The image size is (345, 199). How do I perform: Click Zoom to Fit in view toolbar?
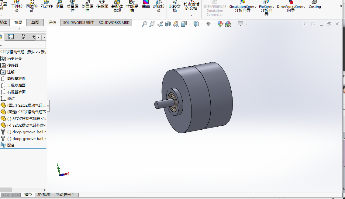144,24
